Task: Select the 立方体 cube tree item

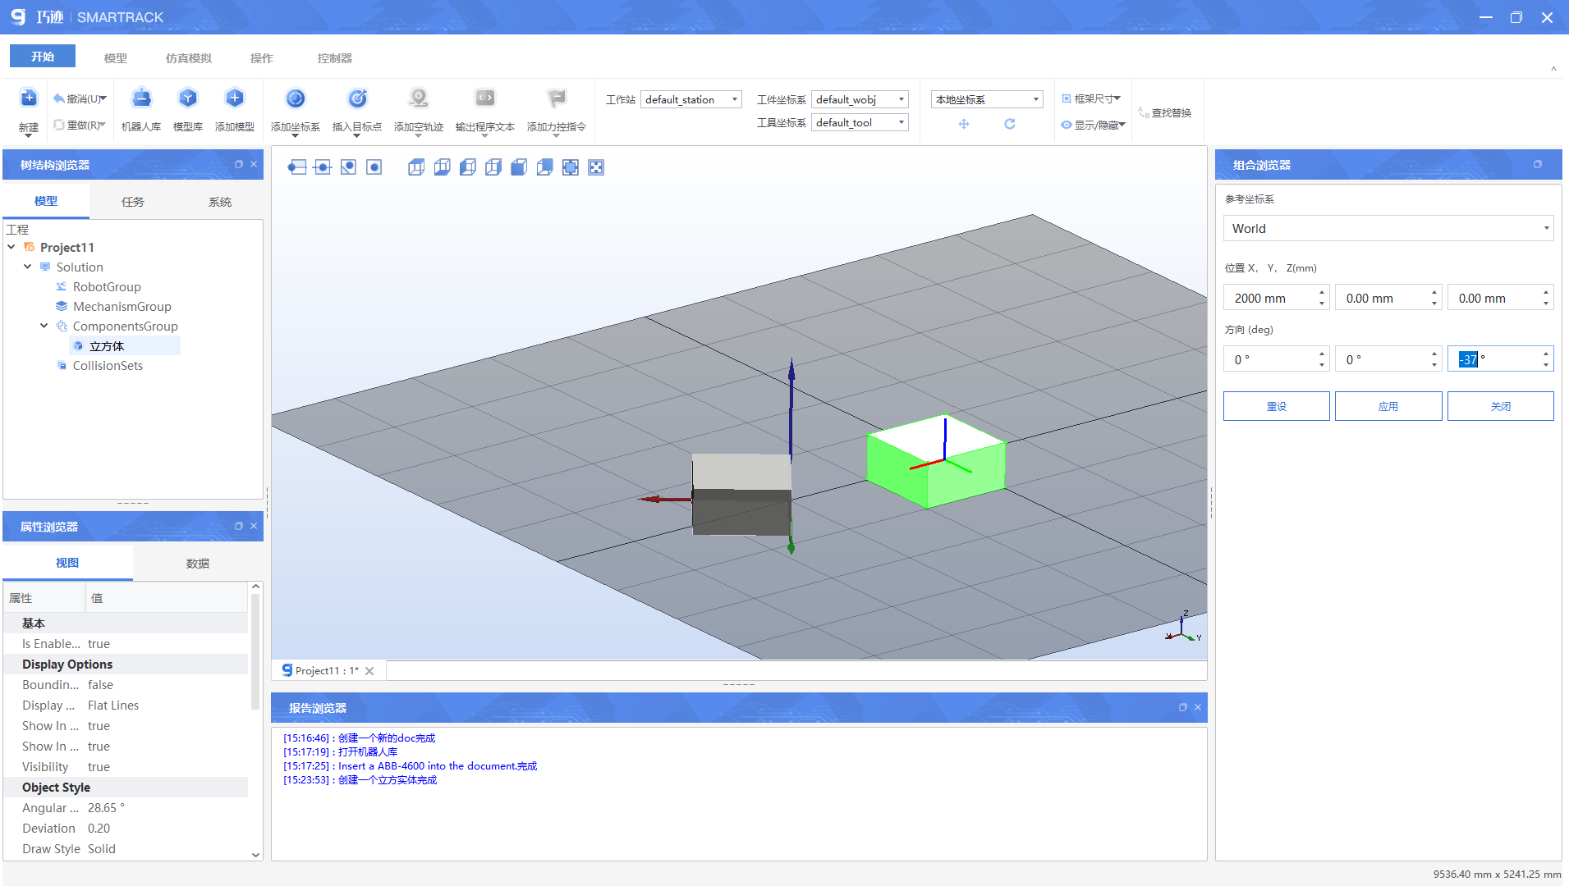Action: 107,346
